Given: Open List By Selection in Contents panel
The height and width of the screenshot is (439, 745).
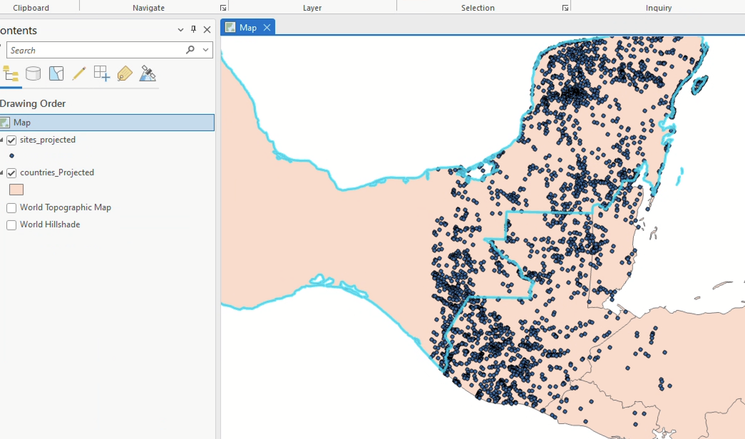Looking at the screenshot, I should tap(56, 74).
